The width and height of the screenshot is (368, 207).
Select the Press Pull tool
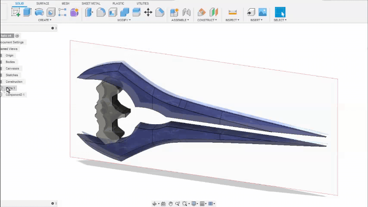[89, 12]
